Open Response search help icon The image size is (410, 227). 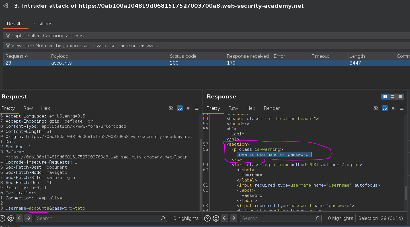point(208,218)
